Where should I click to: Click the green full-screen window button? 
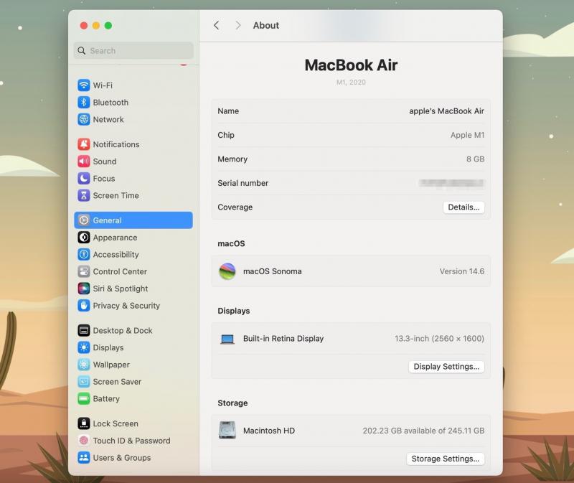point(108,25)
